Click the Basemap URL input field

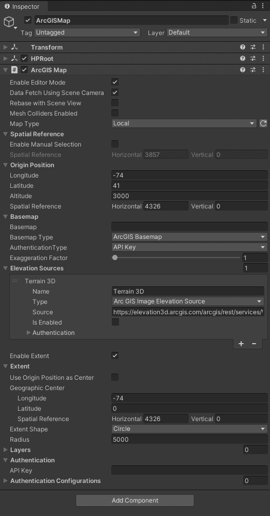pyautogui.click(x=190, y=227)
